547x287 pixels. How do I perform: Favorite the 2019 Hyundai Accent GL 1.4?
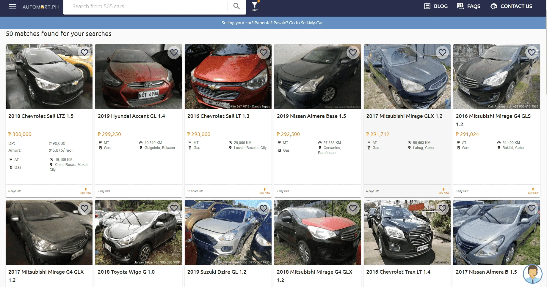tap(174, 53)
